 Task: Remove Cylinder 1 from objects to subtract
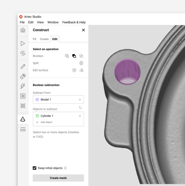80,116
